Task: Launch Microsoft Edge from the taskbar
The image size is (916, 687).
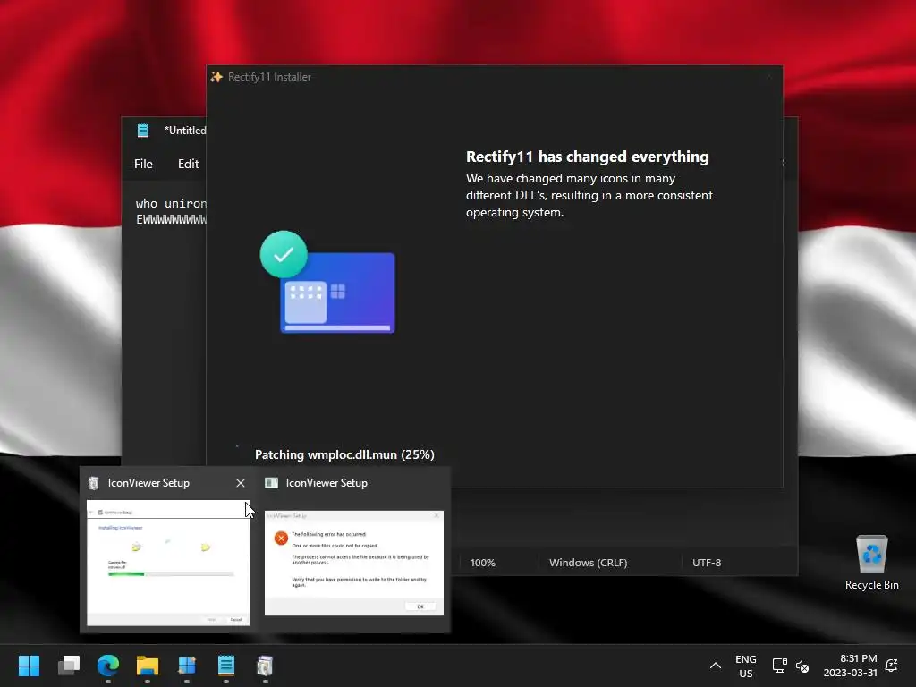Action: click(108, 666)
